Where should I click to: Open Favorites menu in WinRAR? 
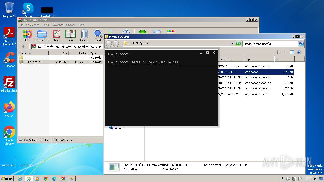point(57,25)
